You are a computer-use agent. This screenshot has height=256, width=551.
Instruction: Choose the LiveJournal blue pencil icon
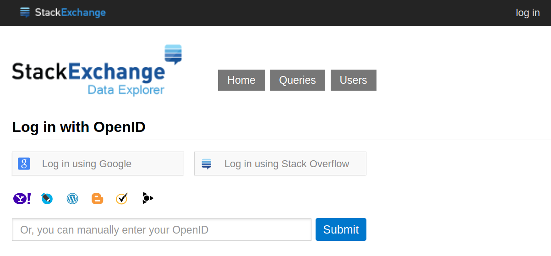coord(47,198)
